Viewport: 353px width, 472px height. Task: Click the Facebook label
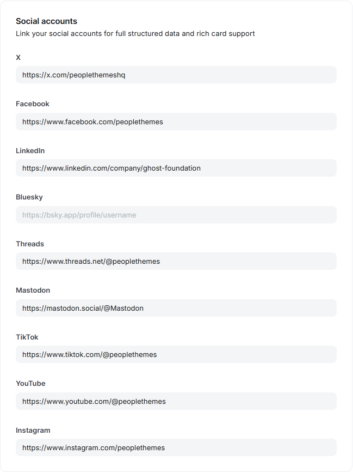tap(33, 104)
